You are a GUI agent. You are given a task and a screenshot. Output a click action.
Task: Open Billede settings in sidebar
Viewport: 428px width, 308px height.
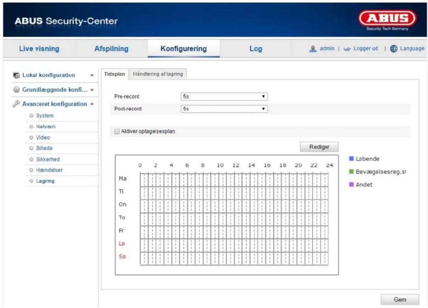coord(44,148)
